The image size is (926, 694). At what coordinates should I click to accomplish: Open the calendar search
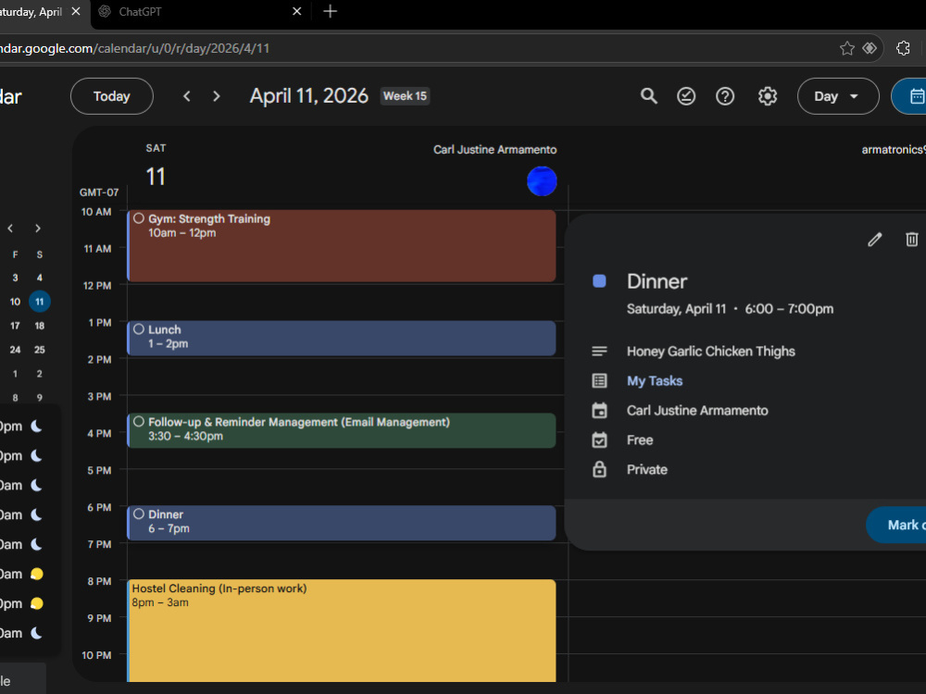(648, 96)
